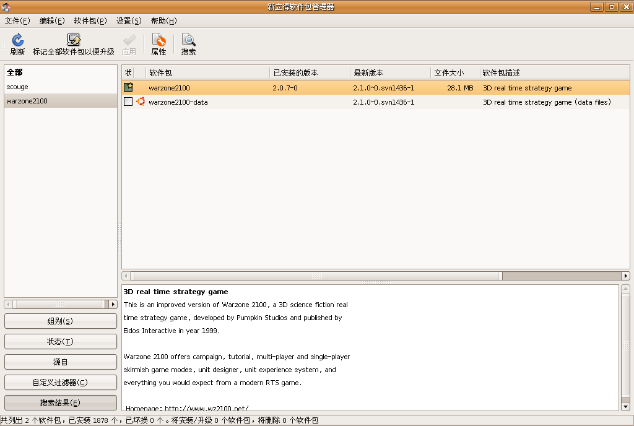Open the 软件包(P) menu
Image resolution: width=634 pixels, height=426 pixels.
(x=90, y=20)
